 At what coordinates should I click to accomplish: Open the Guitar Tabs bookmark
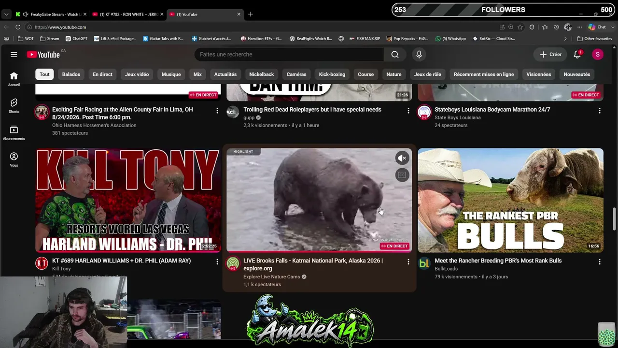tap(163, 39)
